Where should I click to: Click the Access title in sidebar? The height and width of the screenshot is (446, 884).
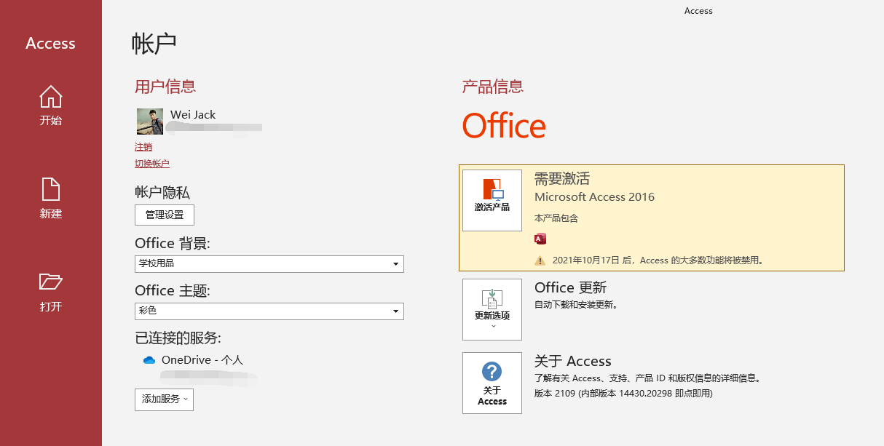[x=50, y=44]
